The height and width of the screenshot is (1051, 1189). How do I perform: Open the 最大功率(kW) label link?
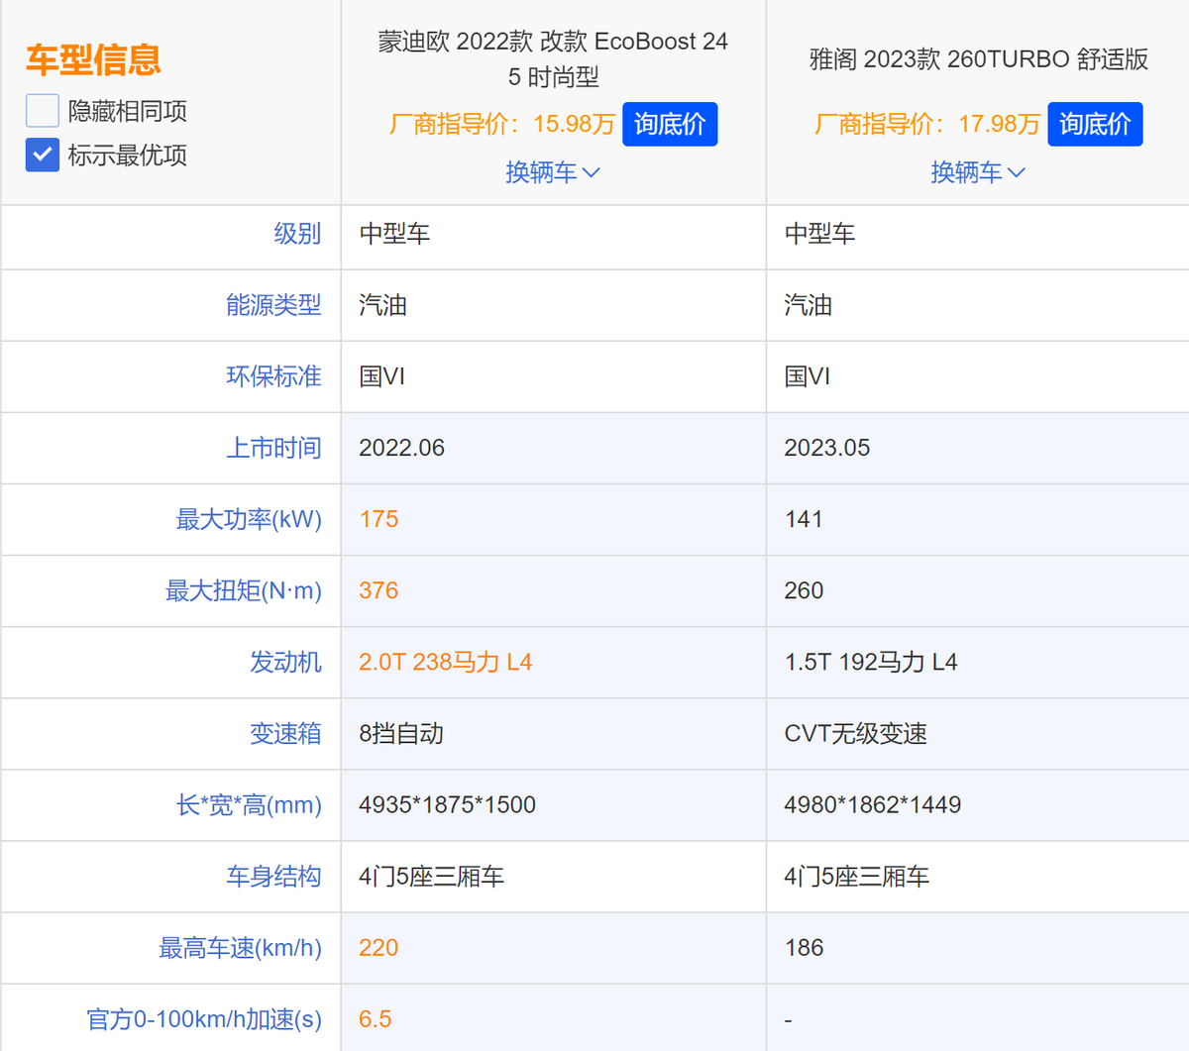tap(249, 519)
